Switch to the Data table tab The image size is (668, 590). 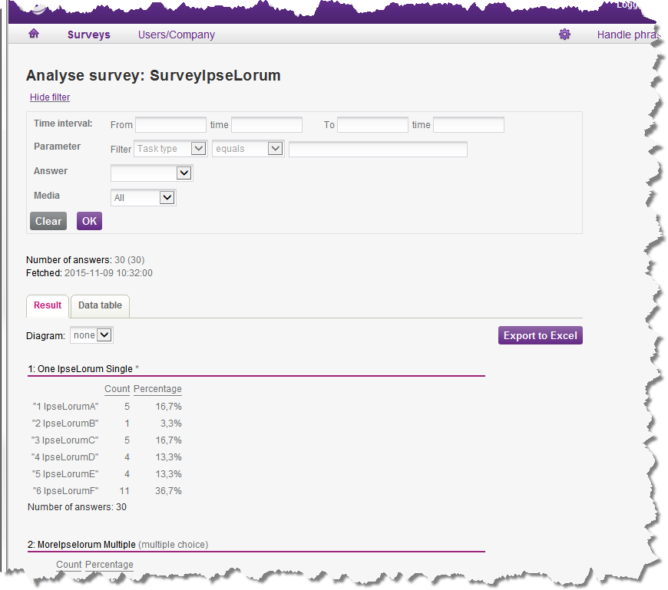click(100, 305)
